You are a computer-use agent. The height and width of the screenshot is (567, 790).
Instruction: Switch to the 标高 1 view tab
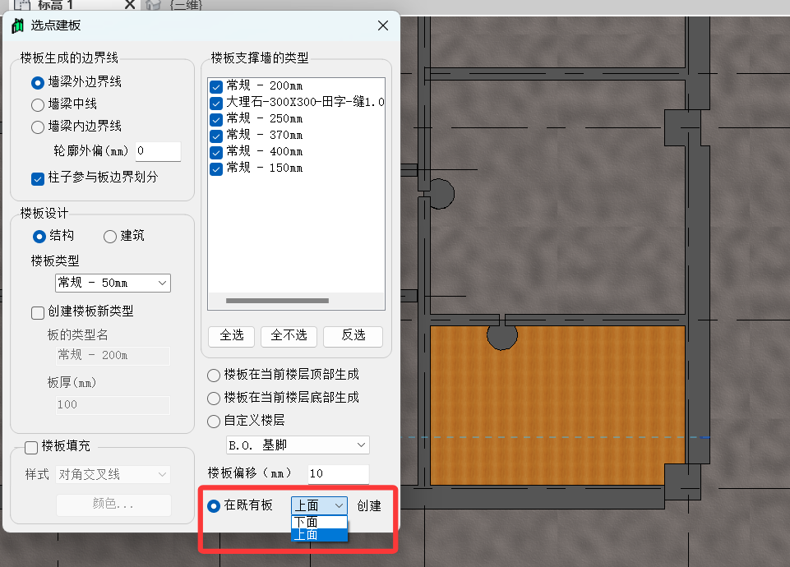(55, 6)
